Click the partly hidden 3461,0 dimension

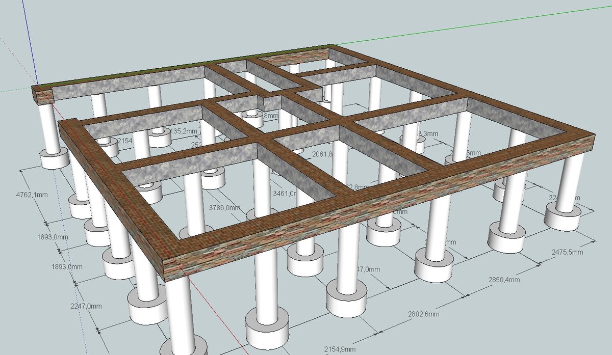(x=285, y=194)
